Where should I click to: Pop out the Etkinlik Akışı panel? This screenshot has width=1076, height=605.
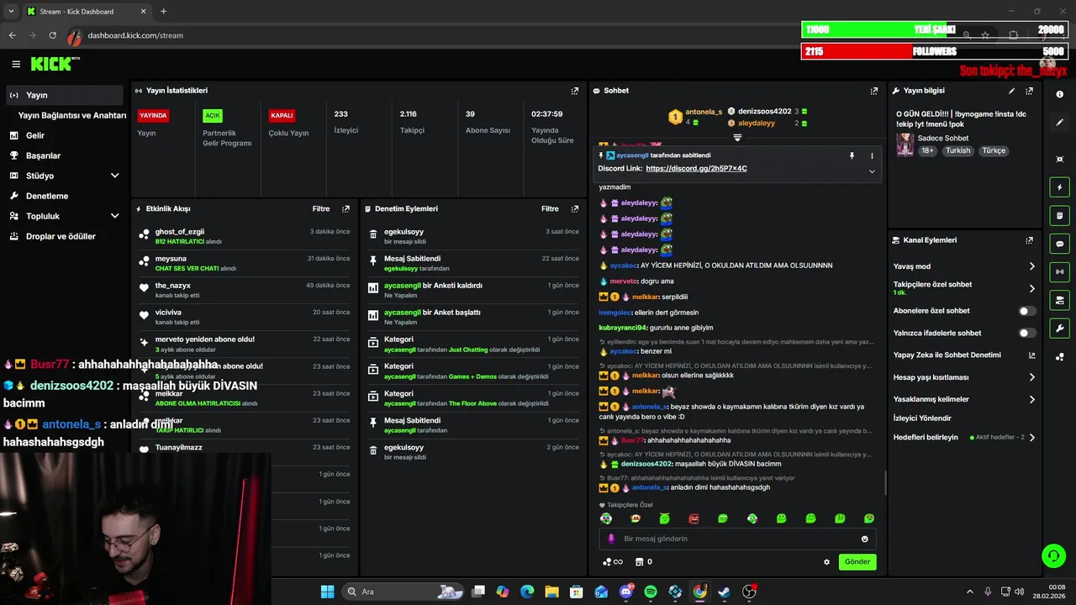pos(345,209)
